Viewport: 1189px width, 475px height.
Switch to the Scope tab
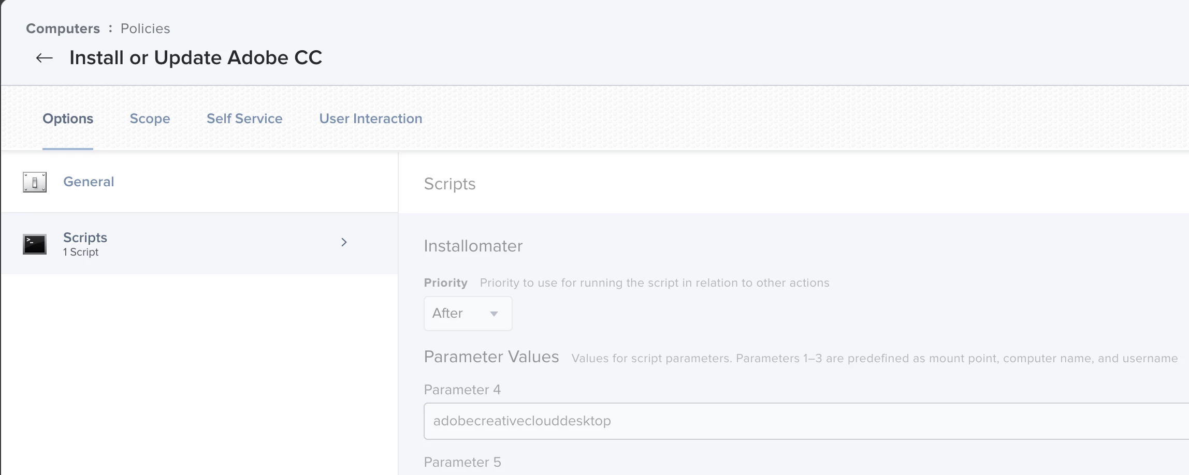pyautogui.click(x=150, y=118)
